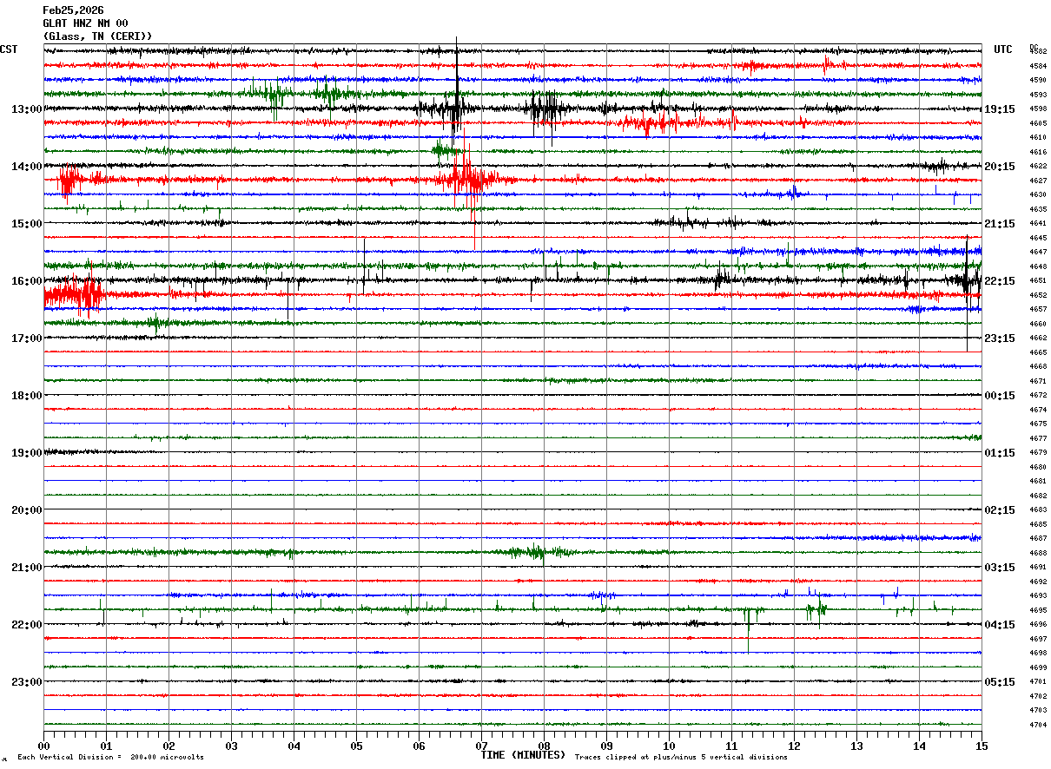
Task: Click the 05:15 UTC time label
Action: [x=1000, y=682]
